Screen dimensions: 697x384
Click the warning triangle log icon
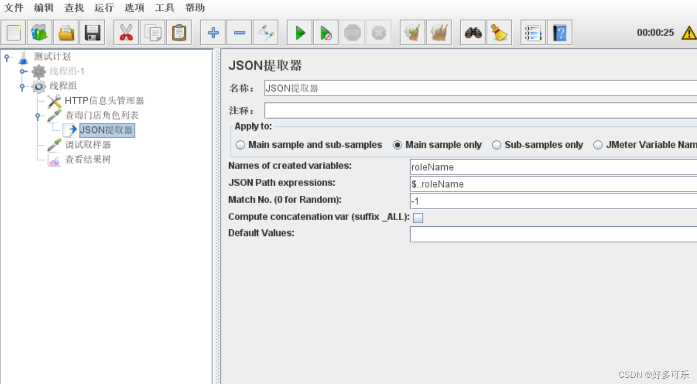(689, 33)
